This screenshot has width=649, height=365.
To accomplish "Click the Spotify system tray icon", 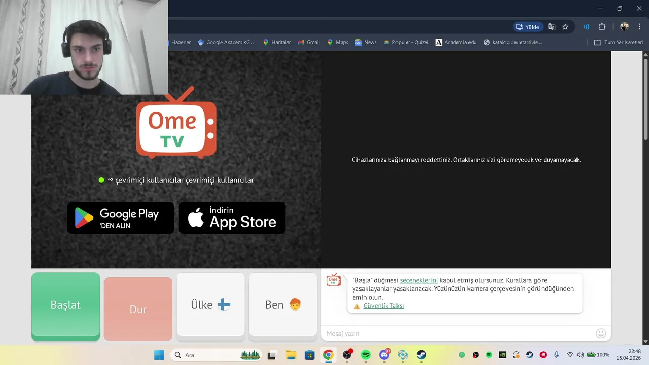I will (489, 355).
